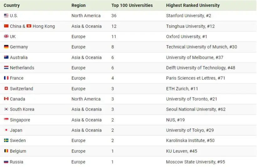257x167 pixels.
Task: Sort by the Country column header
Action: [x=12, y=5]
